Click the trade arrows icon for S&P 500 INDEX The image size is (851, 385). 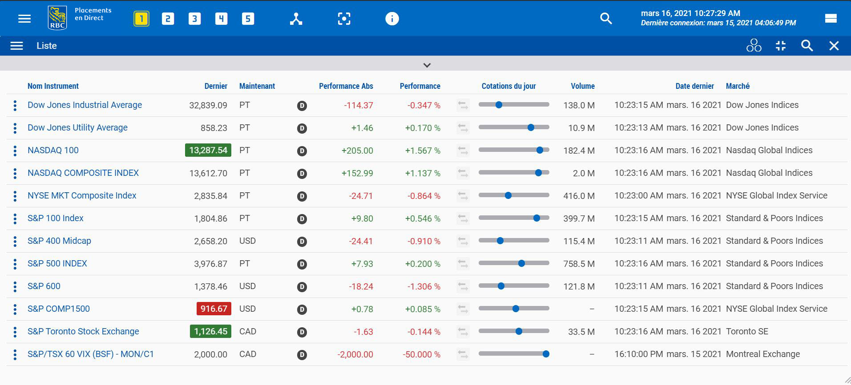463,264
